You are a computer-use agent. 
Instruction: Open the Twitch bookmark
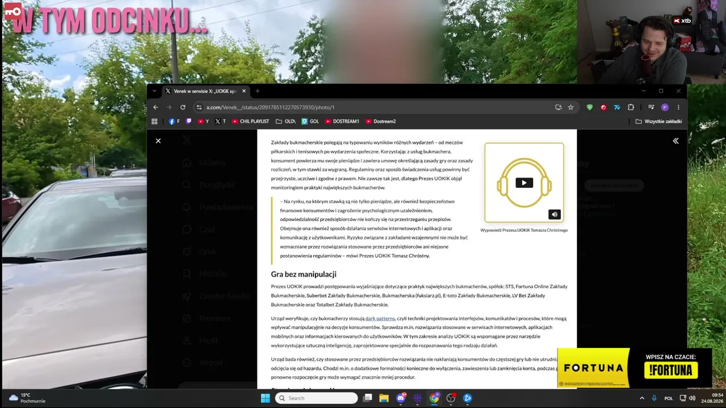click(x=189, y=121)
